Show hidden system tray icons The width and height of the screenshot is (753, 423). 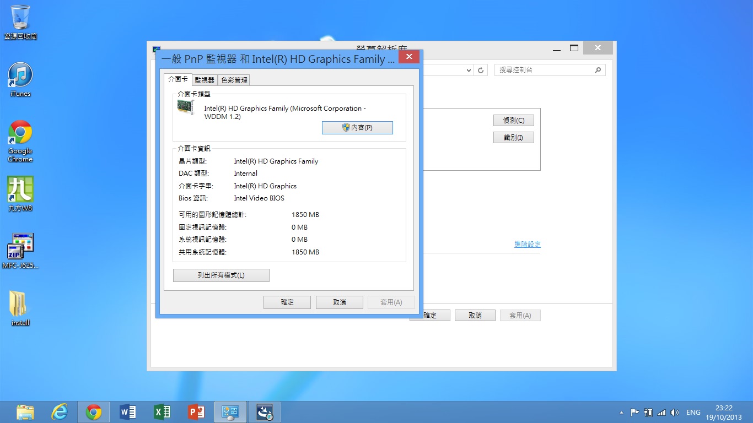622,413
